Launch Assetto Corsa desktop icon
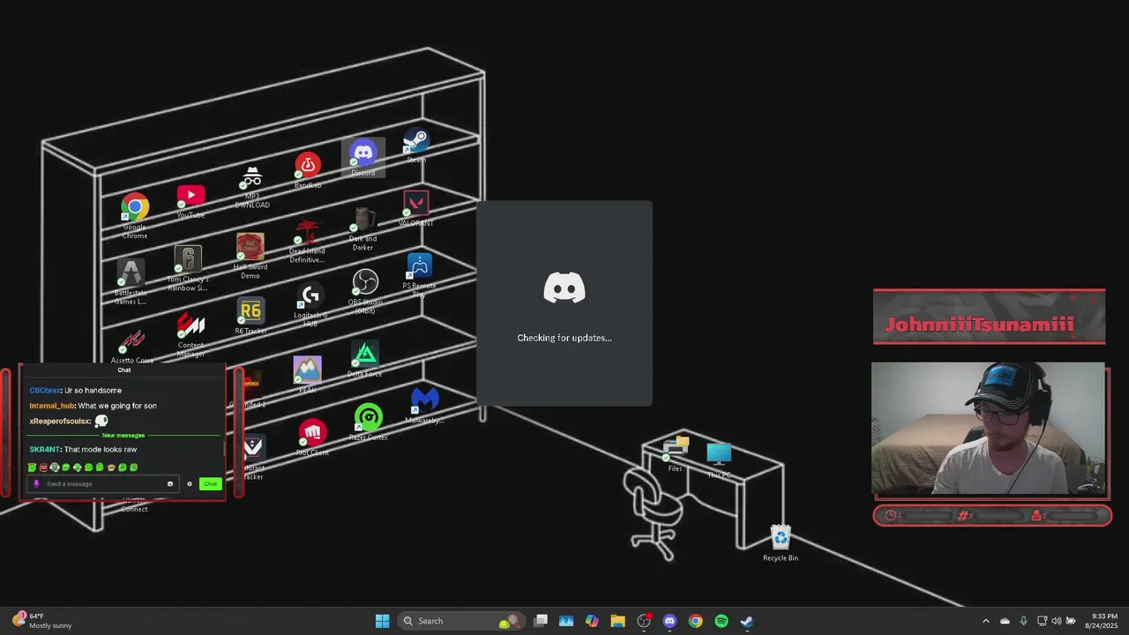This screenshot has height=635, width=1129. [x=132, y=346]
